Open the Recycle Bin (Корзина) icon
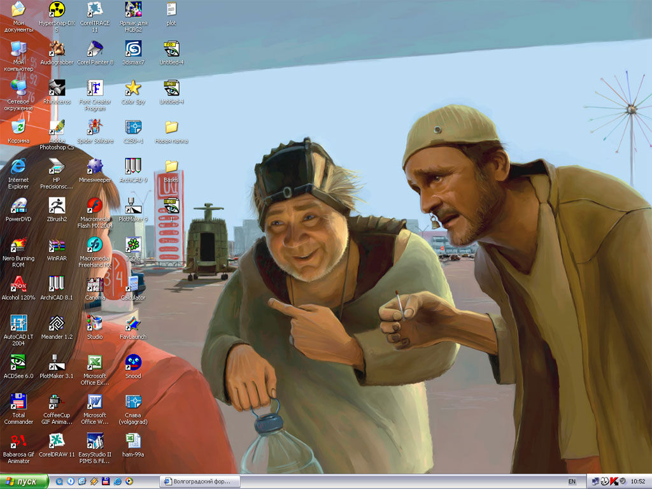The image size is (652, 489). pos(18,128)
